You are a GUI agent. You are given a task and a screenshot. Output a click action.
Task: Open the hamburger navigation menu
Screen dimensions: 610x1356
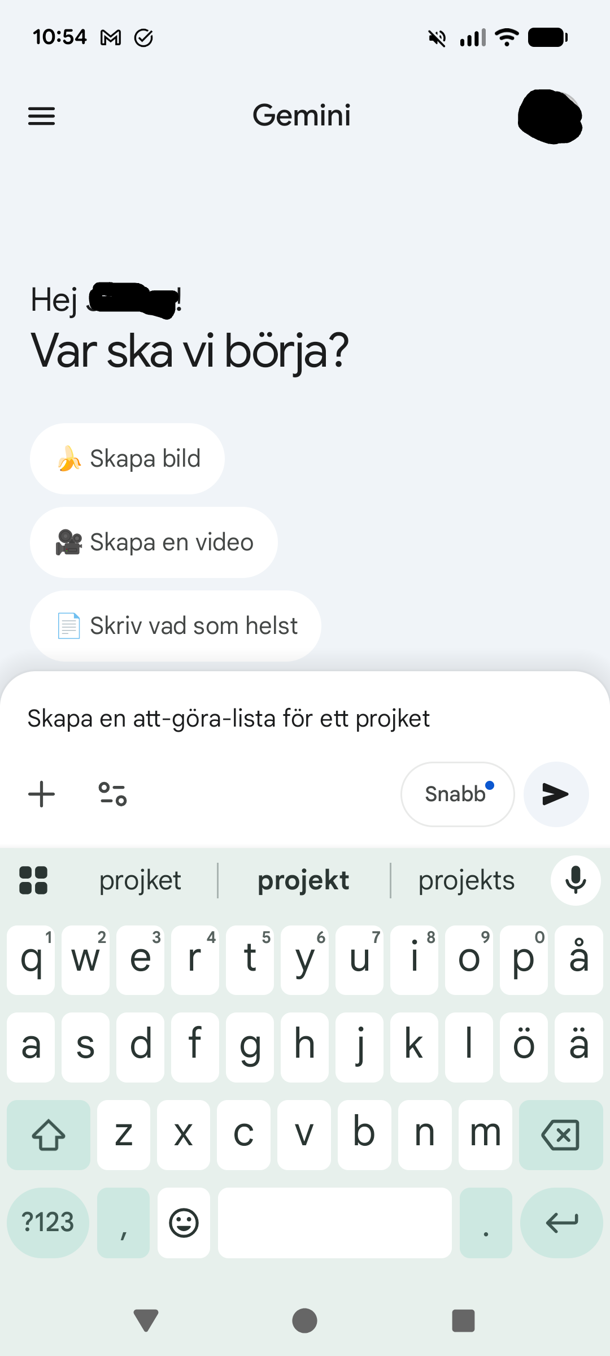(42, 116)
